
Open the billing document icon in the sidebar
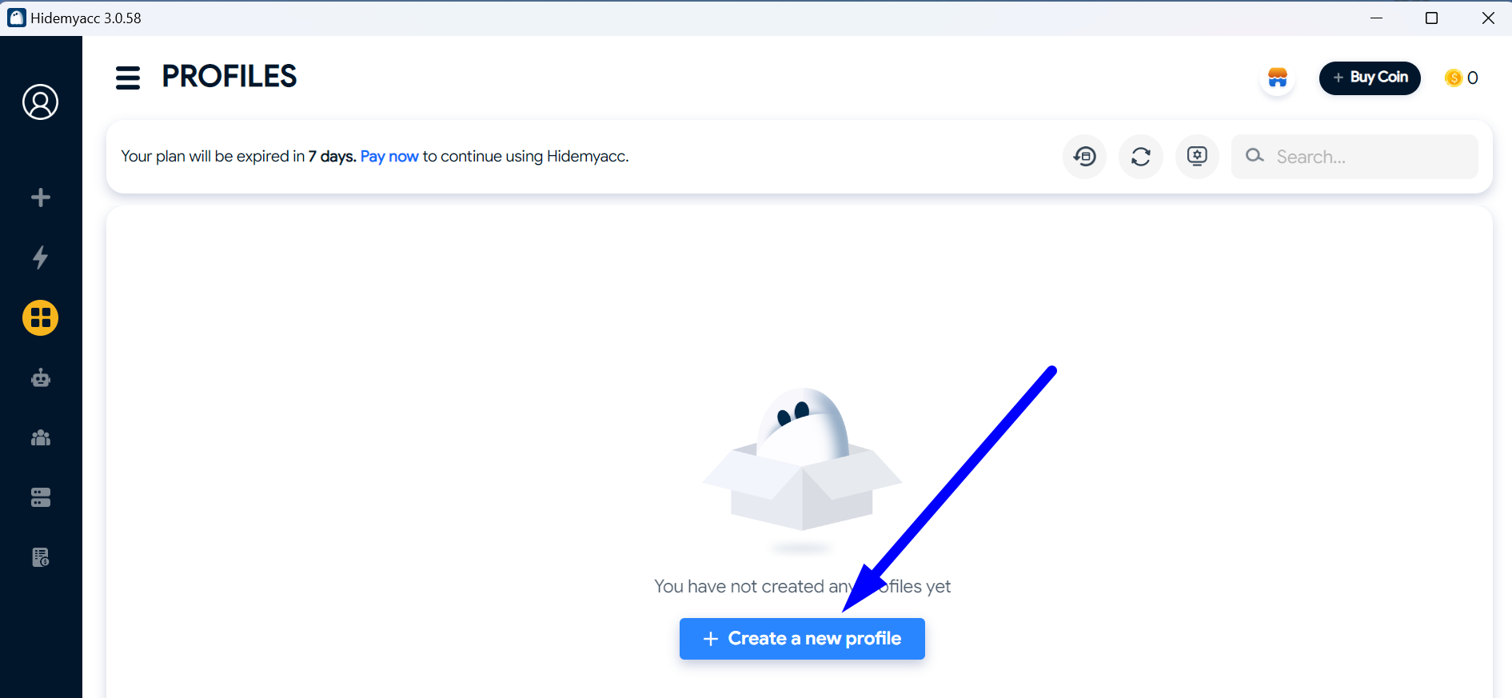coord(41,557)
